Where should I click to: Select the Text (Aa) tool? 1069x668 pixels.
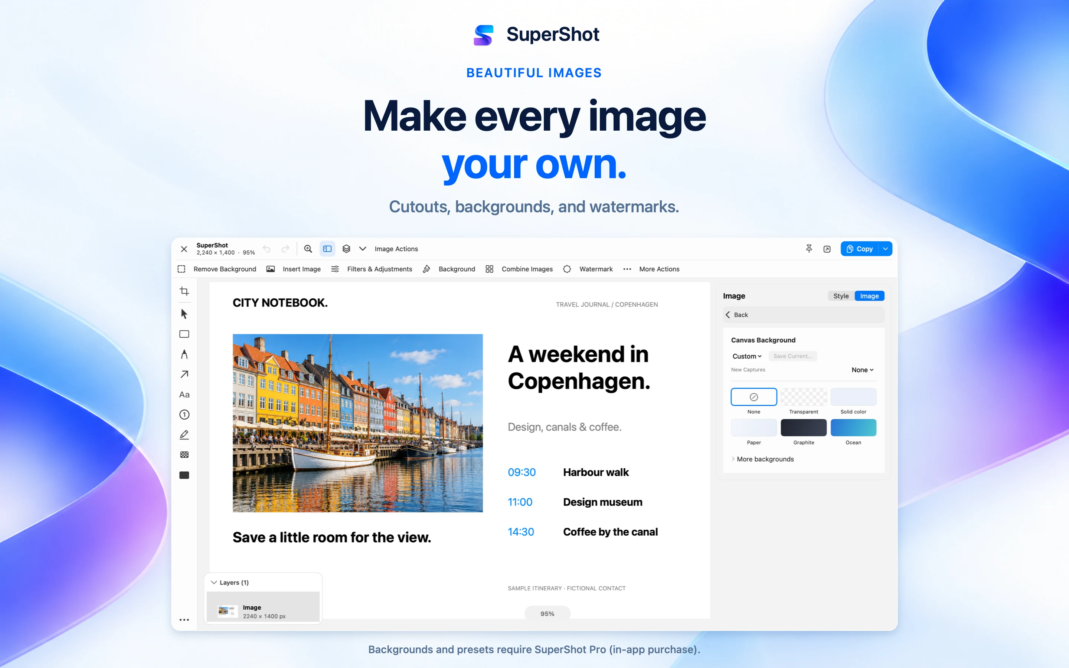[184, 394]
